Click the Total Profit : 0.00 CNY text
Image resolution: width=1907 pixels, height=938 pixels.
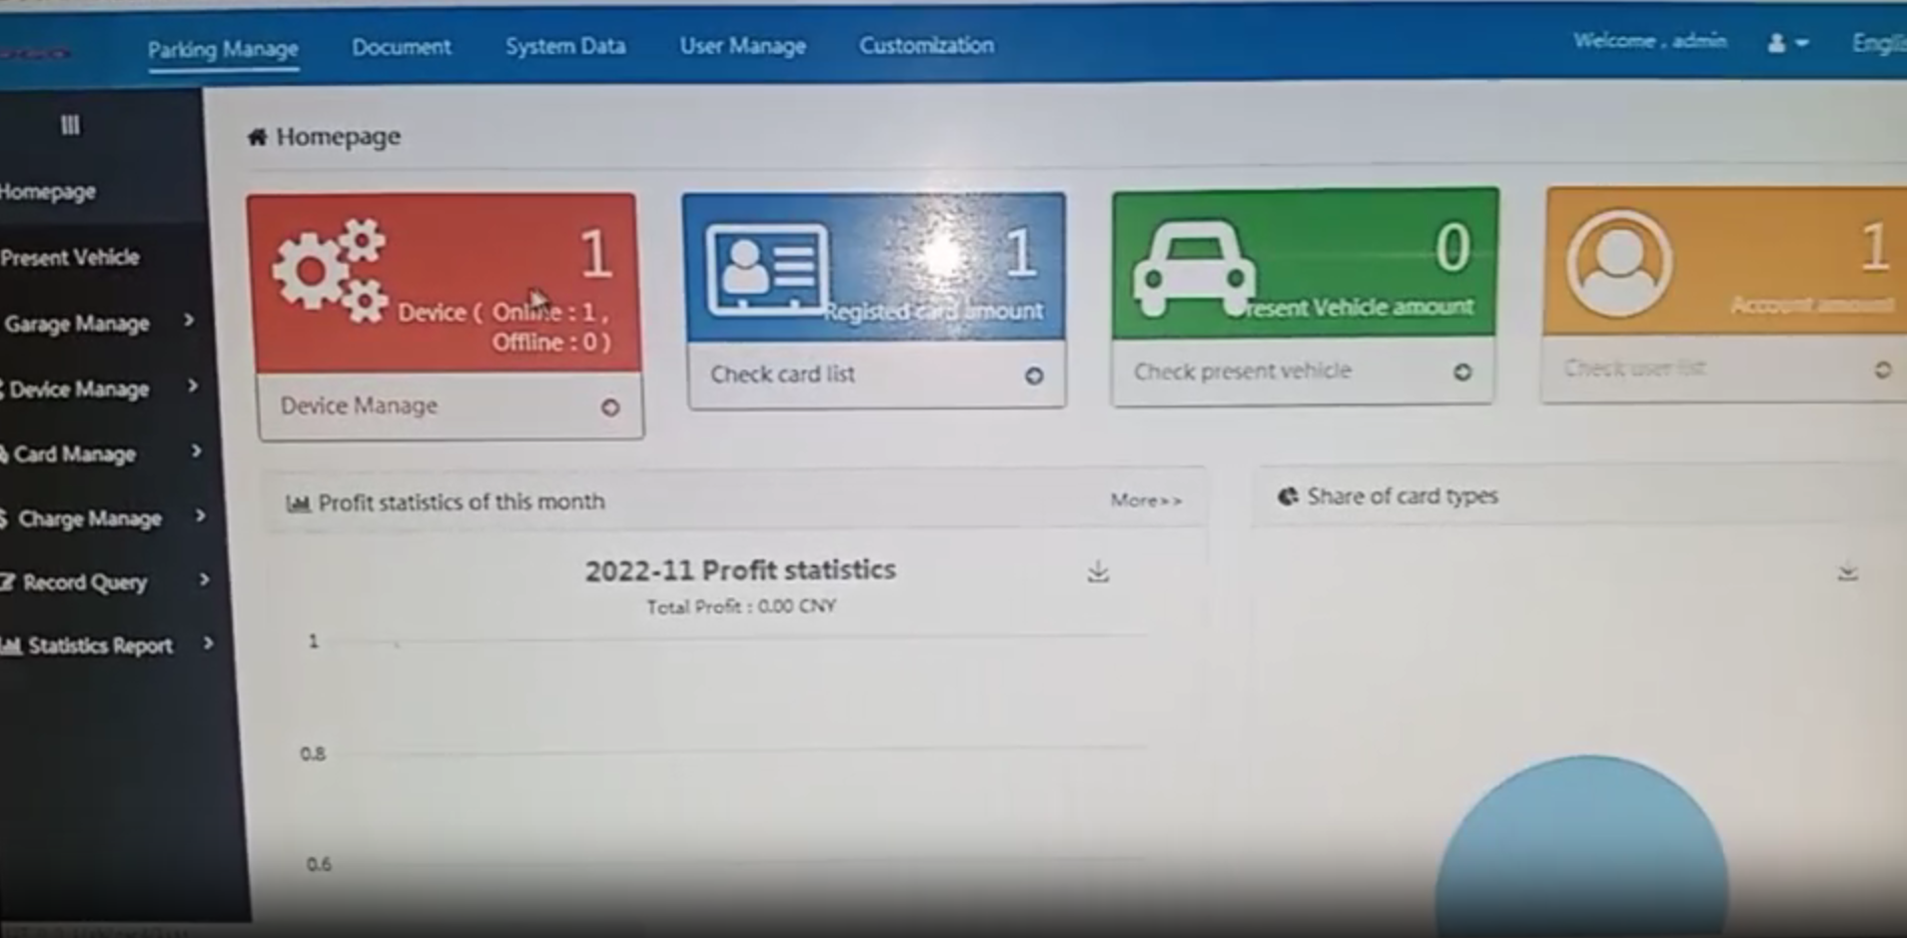tap(741, 607)
